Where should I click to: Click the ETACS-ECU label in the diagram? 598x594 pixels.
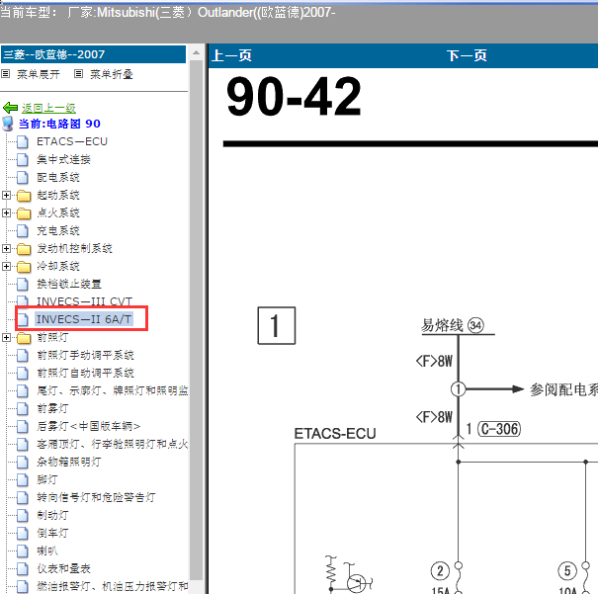pyautogui.click(x=335, y=434)
